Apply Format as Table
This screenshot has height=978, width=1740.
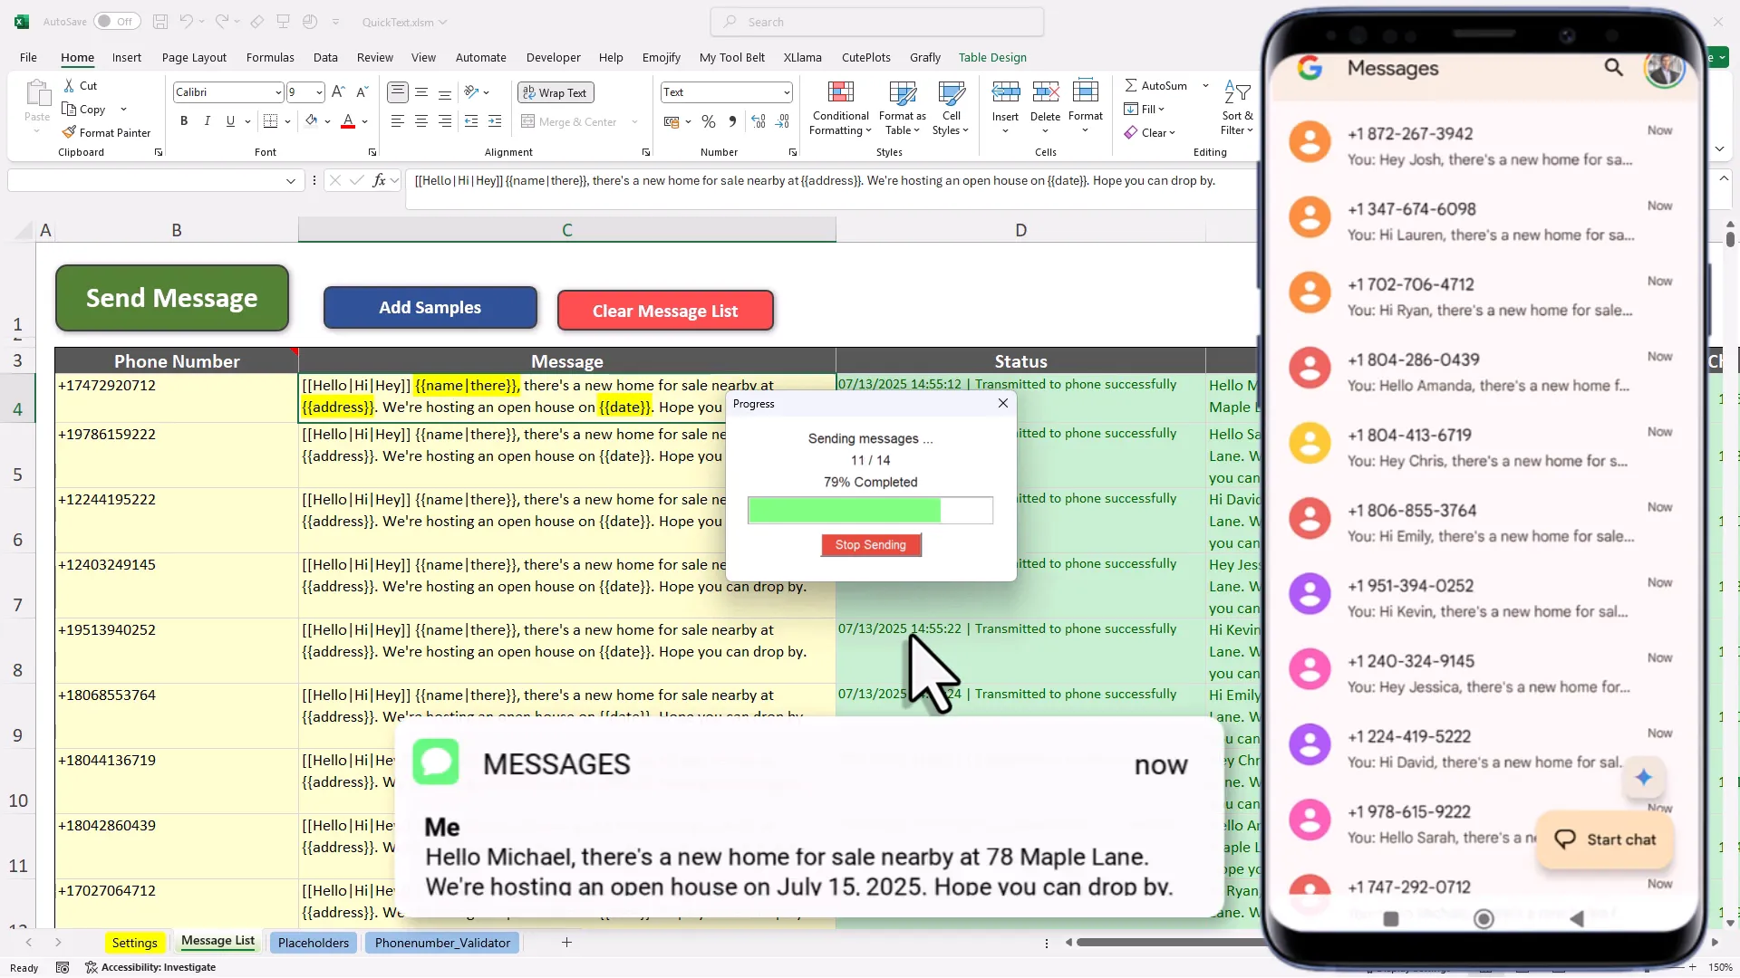click(902, 107)
